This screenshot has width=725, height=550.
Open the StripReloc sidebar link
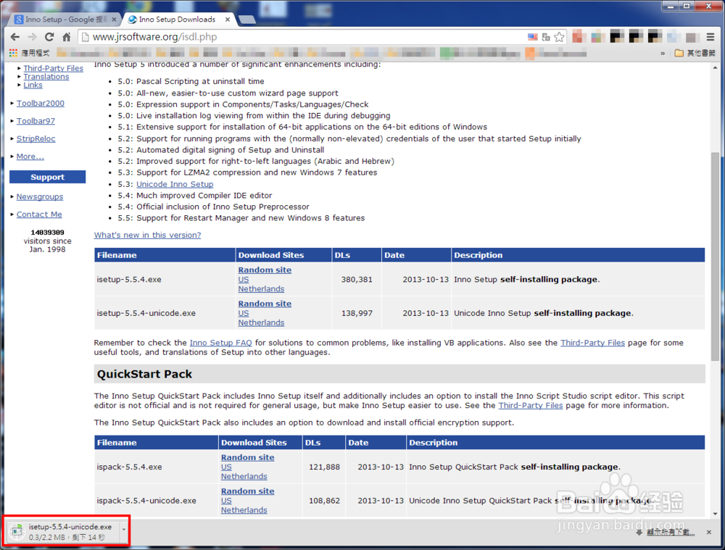(36, 138)
